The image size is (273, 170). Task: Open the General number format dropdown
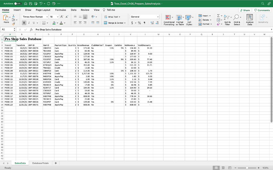144,16
